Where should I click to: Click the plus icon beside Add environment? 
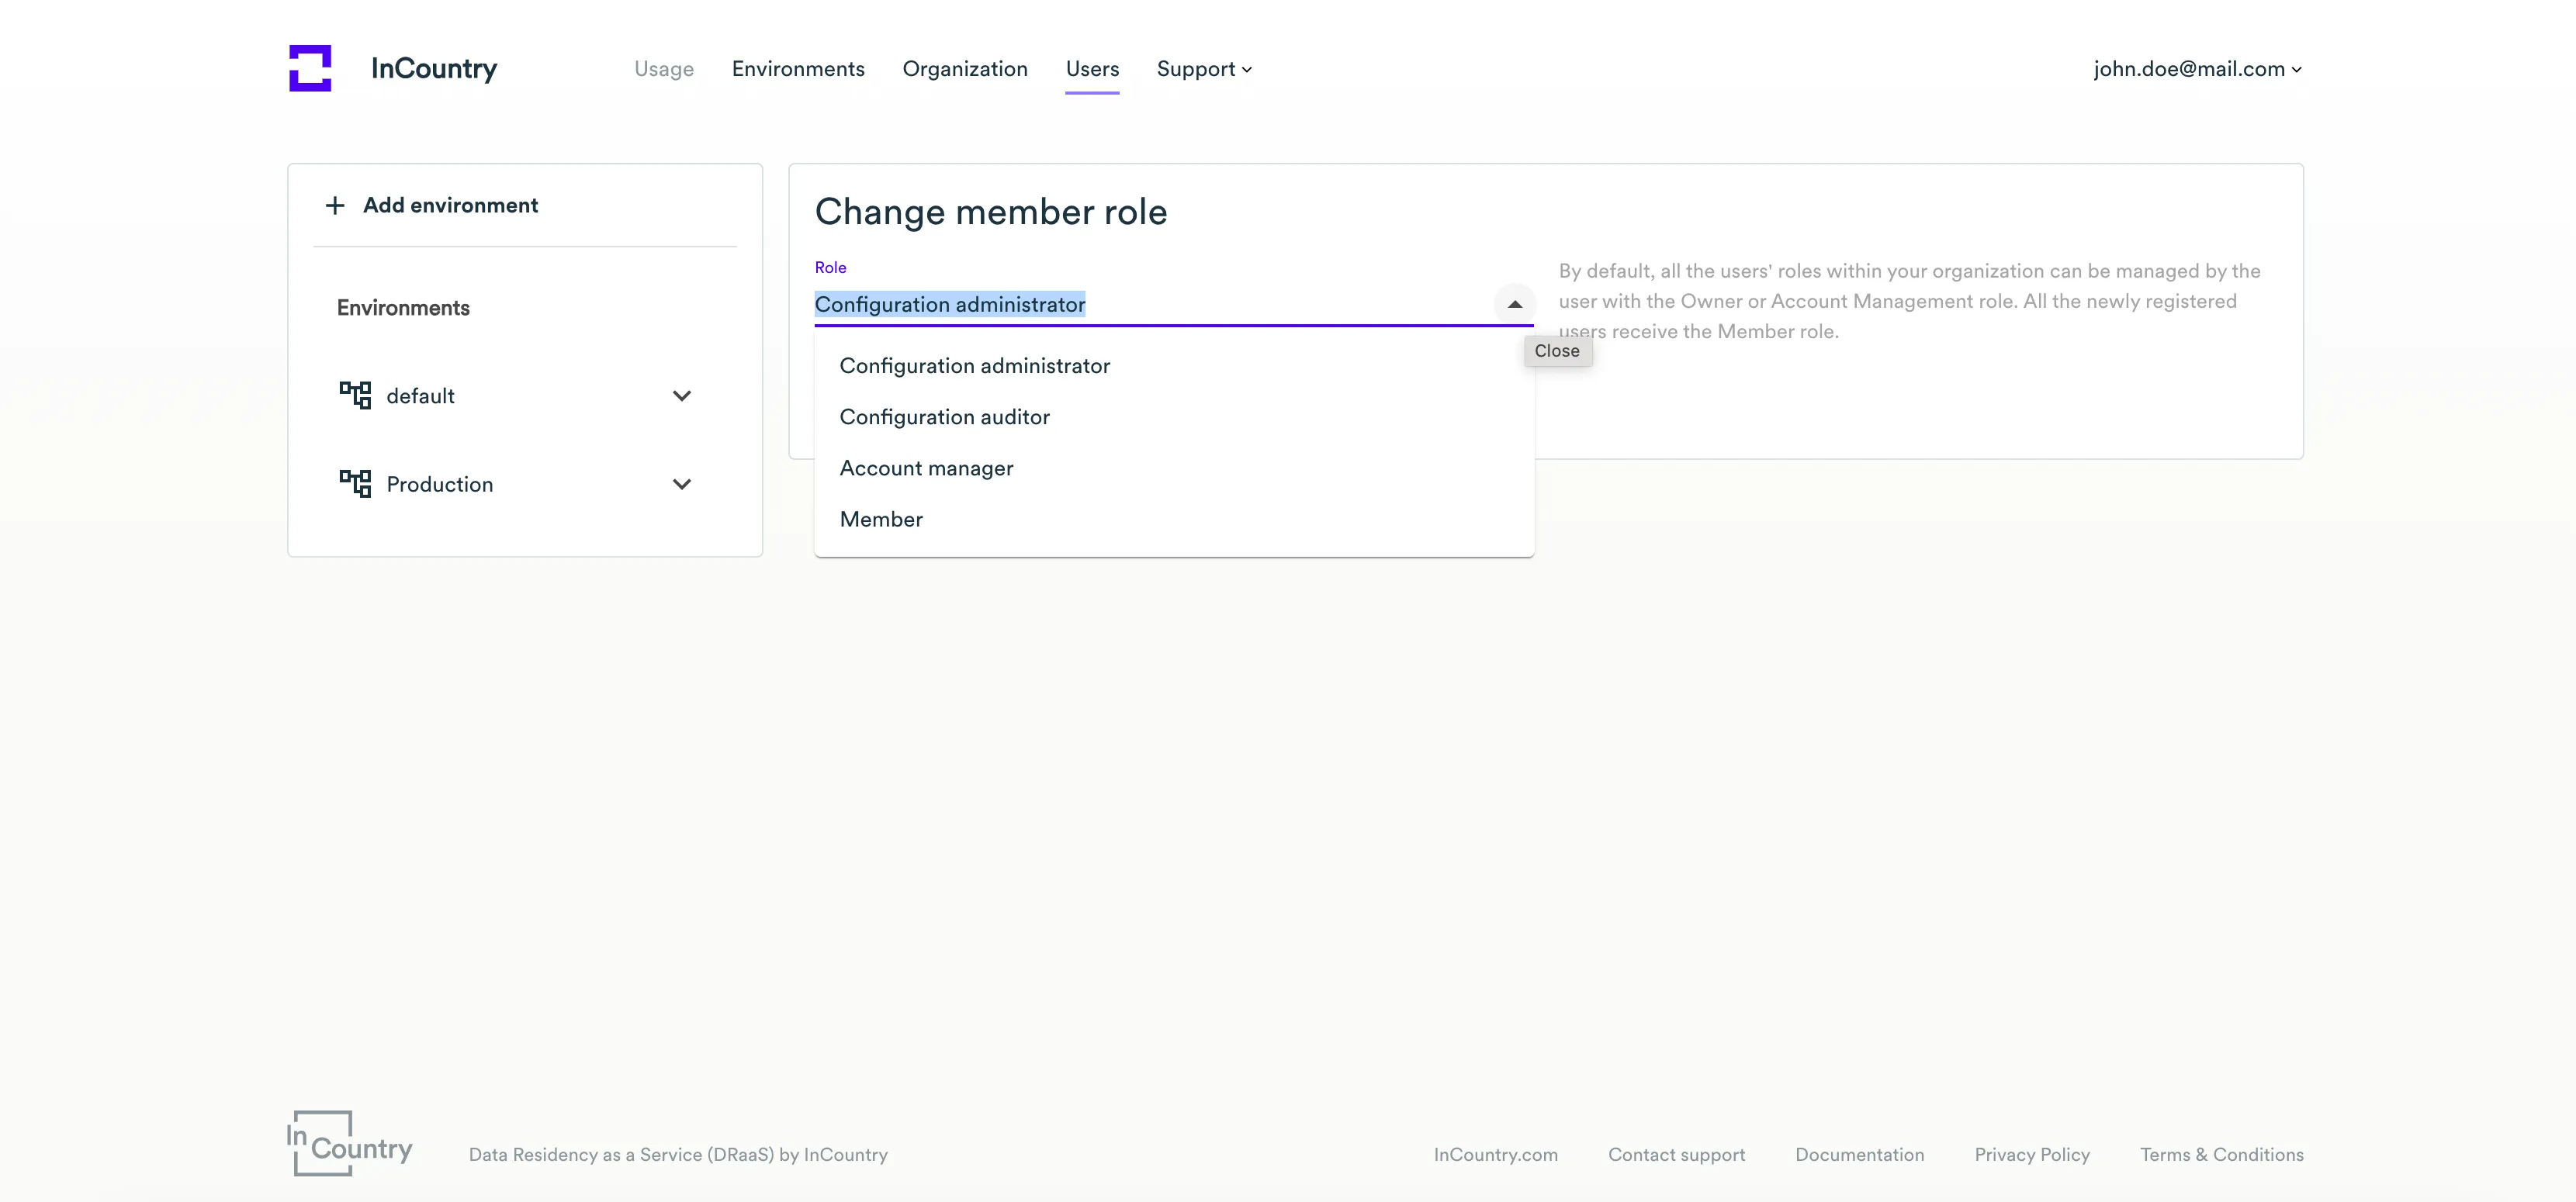pyautogui.click(x=335, y=206)
